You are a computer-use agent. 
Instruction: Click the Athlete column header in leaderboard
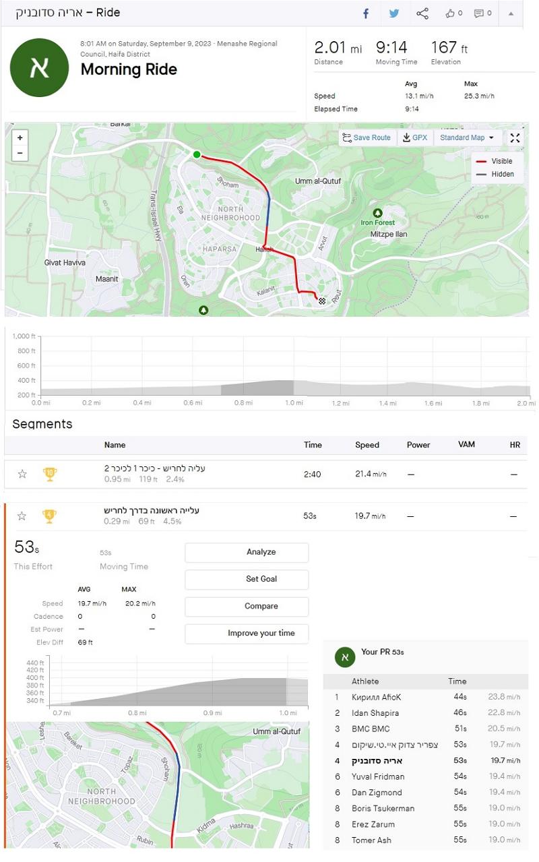click(x=365, y=681)
